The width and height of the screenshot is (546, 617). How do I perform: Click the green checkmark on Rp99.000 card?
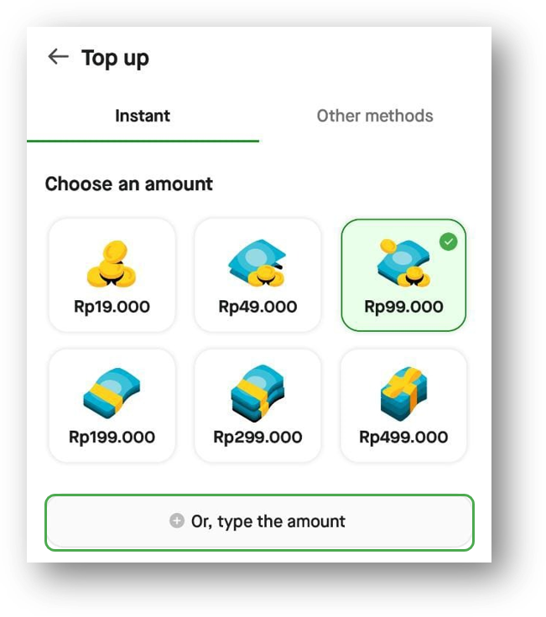449,241
